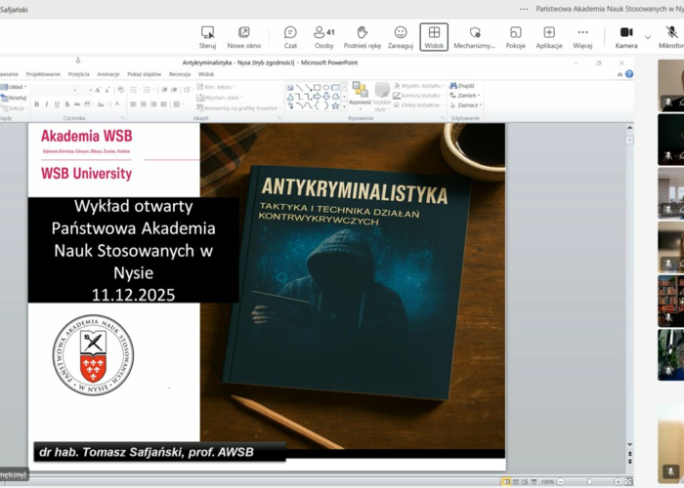Align text left in Akapit group
The image size is (684, 488).
pyautogui.click(x=133, y=104)
